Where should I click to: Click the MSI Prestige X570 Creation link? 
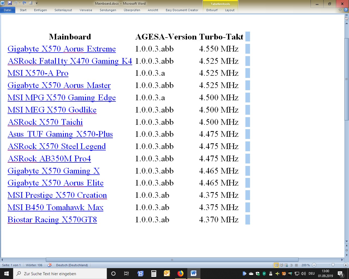click(x=57, y=195)
